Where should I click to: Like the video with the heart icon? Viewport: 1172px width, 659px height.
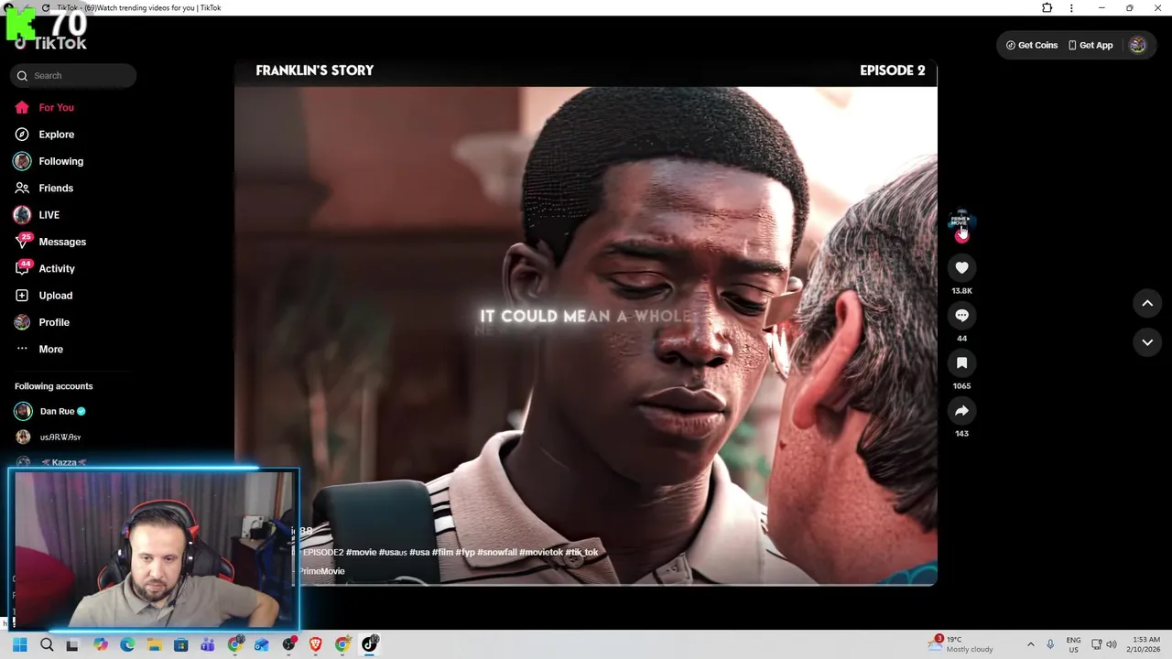pos(961,267)
